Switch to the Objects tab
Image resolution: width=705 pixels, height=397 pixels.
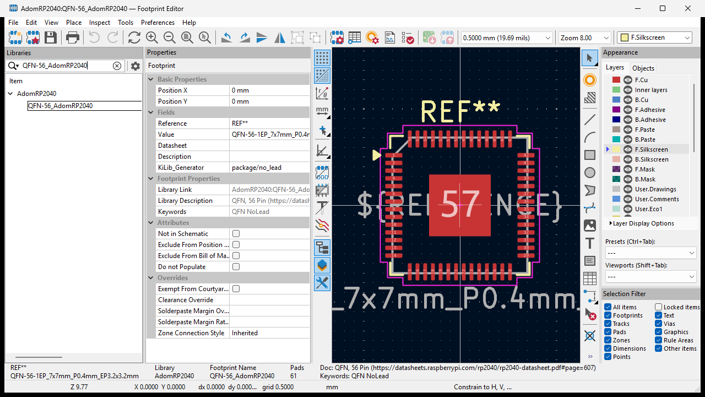click(x=643, y=68)
